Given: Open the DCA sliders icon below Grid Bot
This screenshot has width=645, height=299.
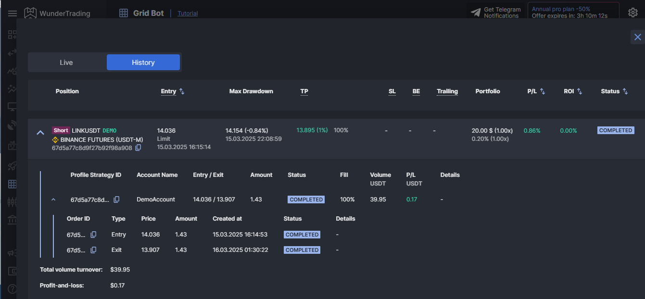Looking at the screenshot, I should coord(12,201).
